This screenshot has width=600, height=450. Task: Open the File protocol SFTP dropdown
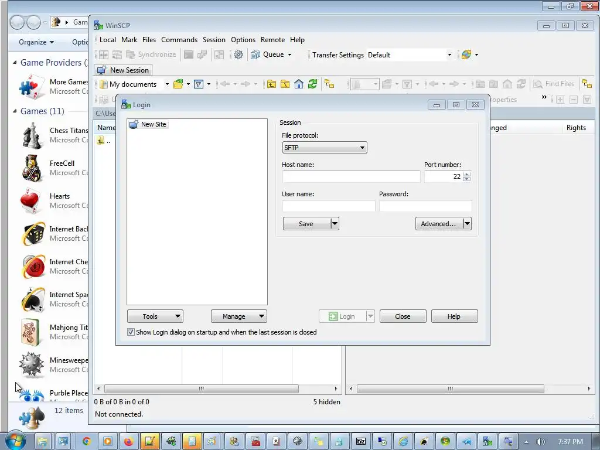click(325, 148)
